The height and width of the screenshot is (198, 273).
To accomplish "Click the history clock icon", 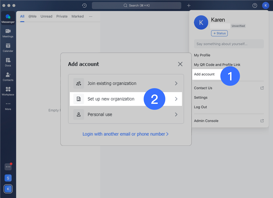I will tap(84, 6).
